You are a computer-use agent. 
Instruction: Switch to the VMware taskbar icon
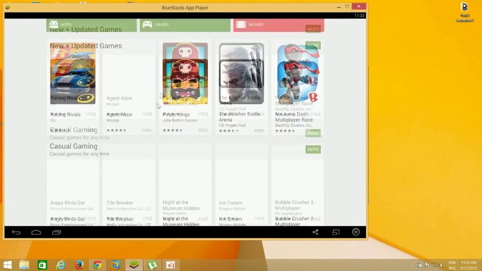tap(116, 265)
